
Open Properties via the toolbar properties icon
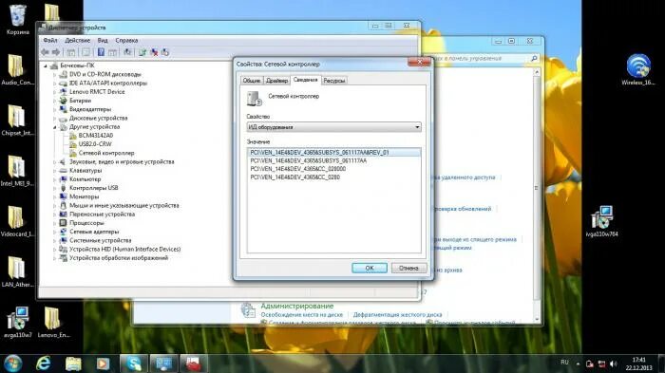pos(85,52)
